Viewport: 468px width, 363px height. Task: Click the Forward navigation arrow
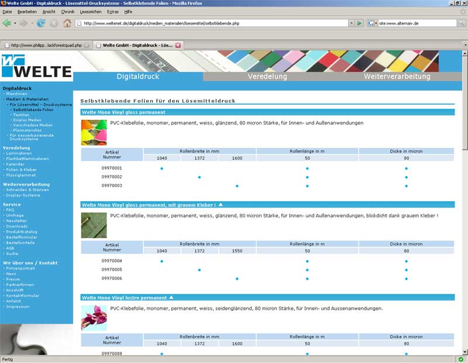tap(23, 23)
